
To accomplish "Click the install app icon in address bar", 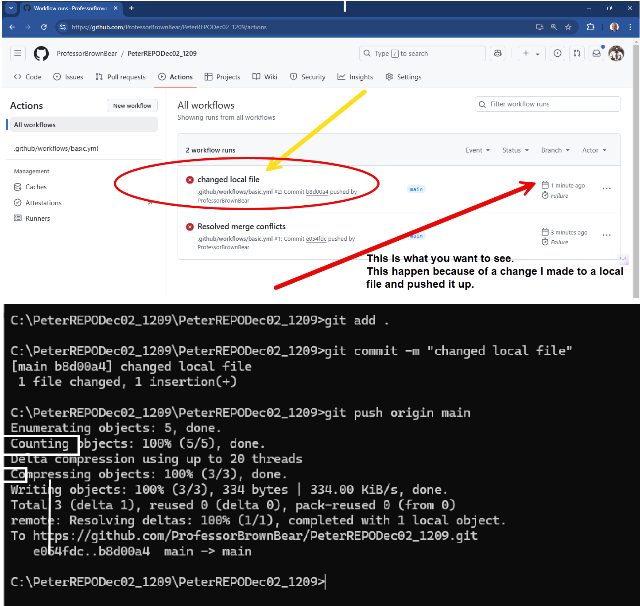I will [539, 27].
